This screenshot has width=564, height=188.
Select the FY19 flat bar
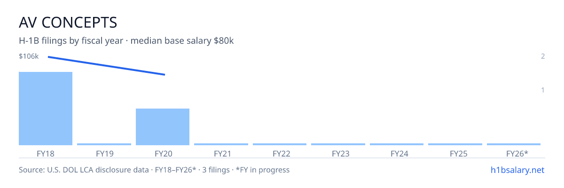104,144
